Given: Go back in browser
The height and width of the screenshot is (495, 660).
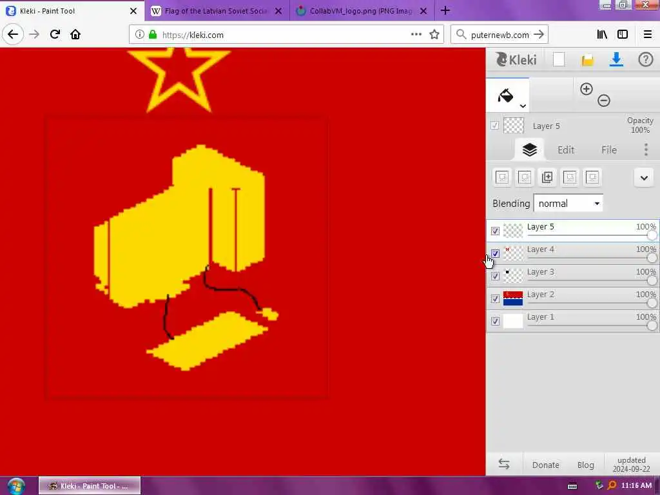Looking at the screenshot, I should 13,34.
